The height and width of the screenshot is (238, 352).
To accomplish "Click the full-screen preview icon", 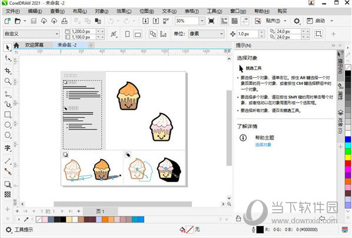I will click(211, 21).
